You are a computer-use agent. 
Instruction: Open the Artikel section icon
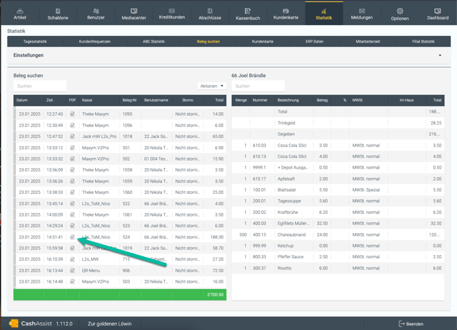tap(20, 11)
